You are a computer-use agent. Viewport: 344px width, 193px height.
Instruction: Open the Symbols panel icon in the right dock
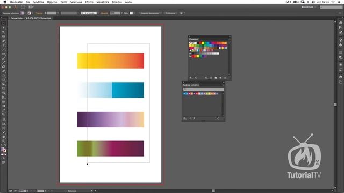[340, 45]
